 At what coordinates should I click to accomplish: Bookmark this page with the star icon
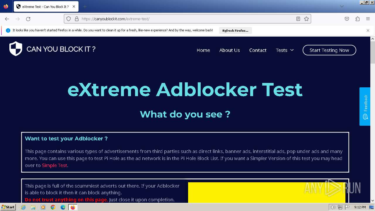pos(306,19)
